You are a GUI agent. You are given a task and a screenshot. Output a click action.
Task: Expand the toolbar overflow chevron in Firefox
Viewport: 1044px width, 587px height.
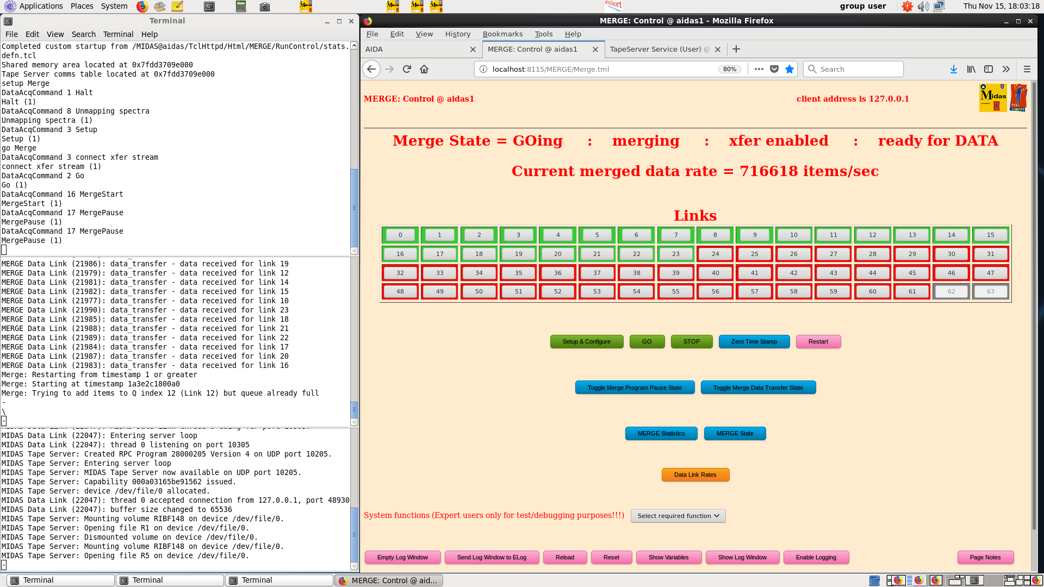tap(1006, 69)
